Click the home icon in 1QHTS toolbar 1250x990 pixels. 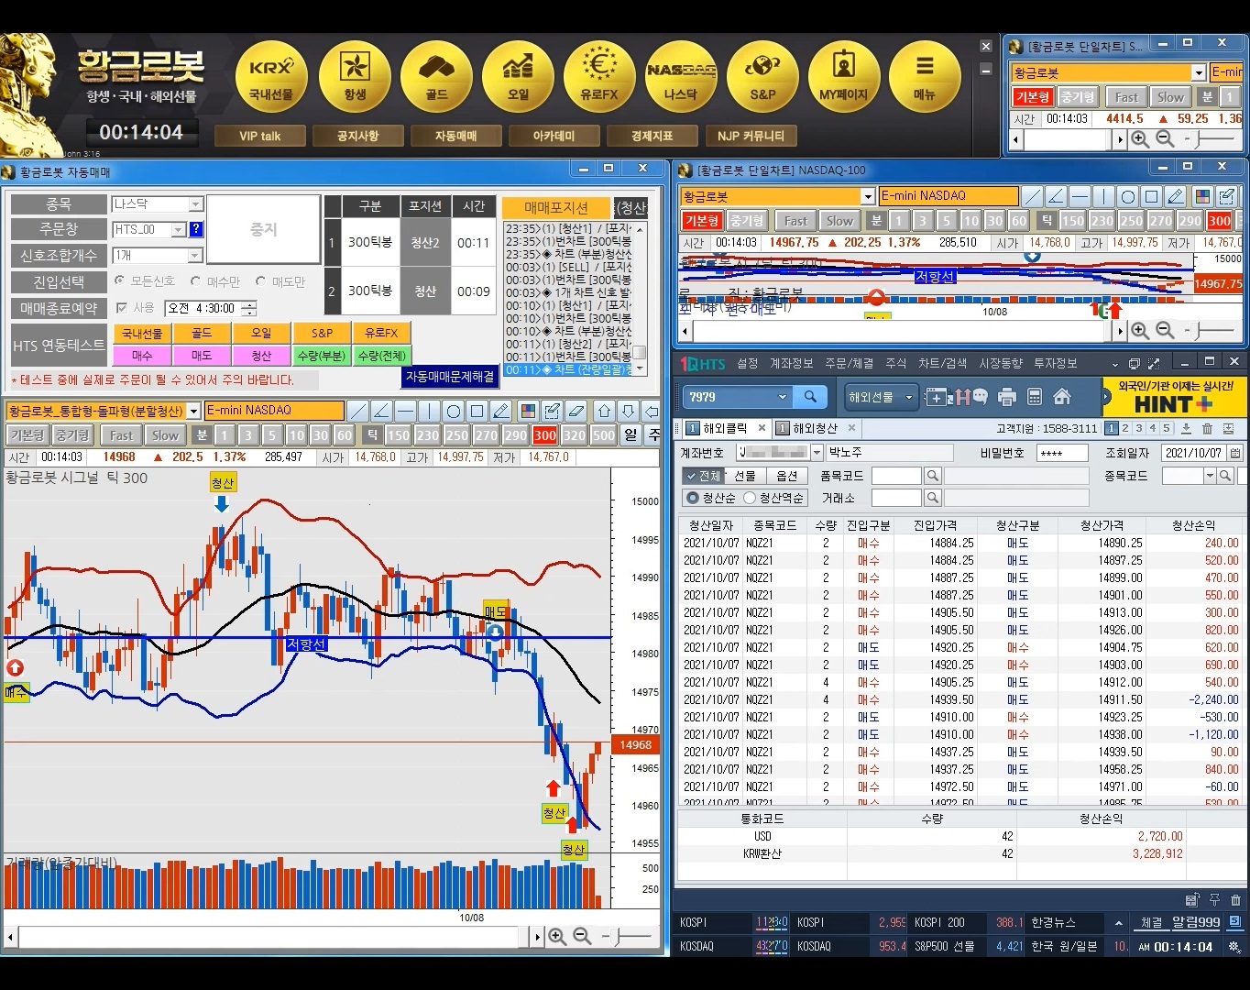pos(1062,397)
